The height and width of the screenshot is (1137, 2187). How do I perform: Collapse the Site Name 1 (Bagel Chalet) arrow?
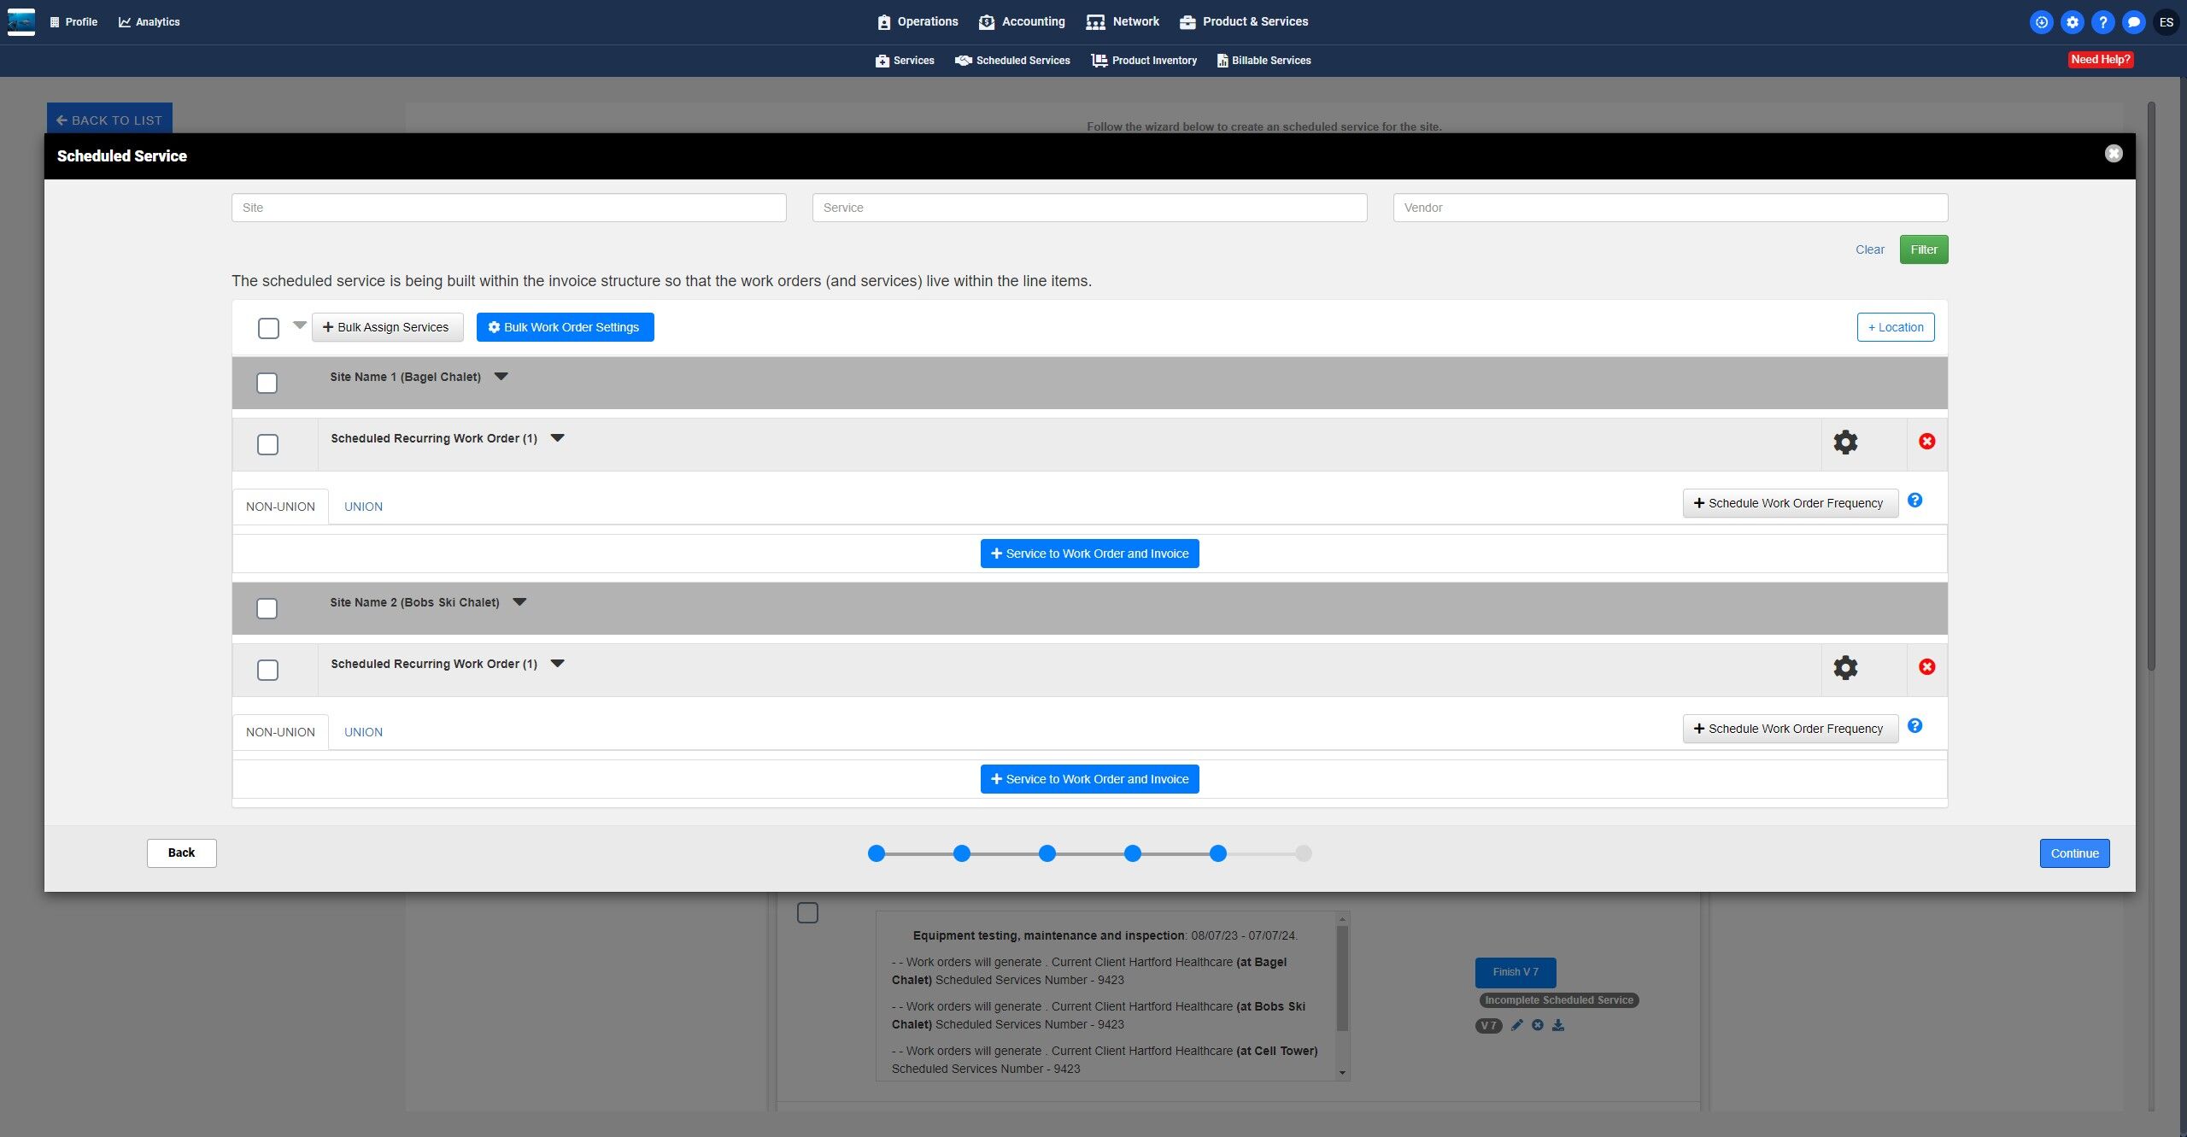[501, 377]
